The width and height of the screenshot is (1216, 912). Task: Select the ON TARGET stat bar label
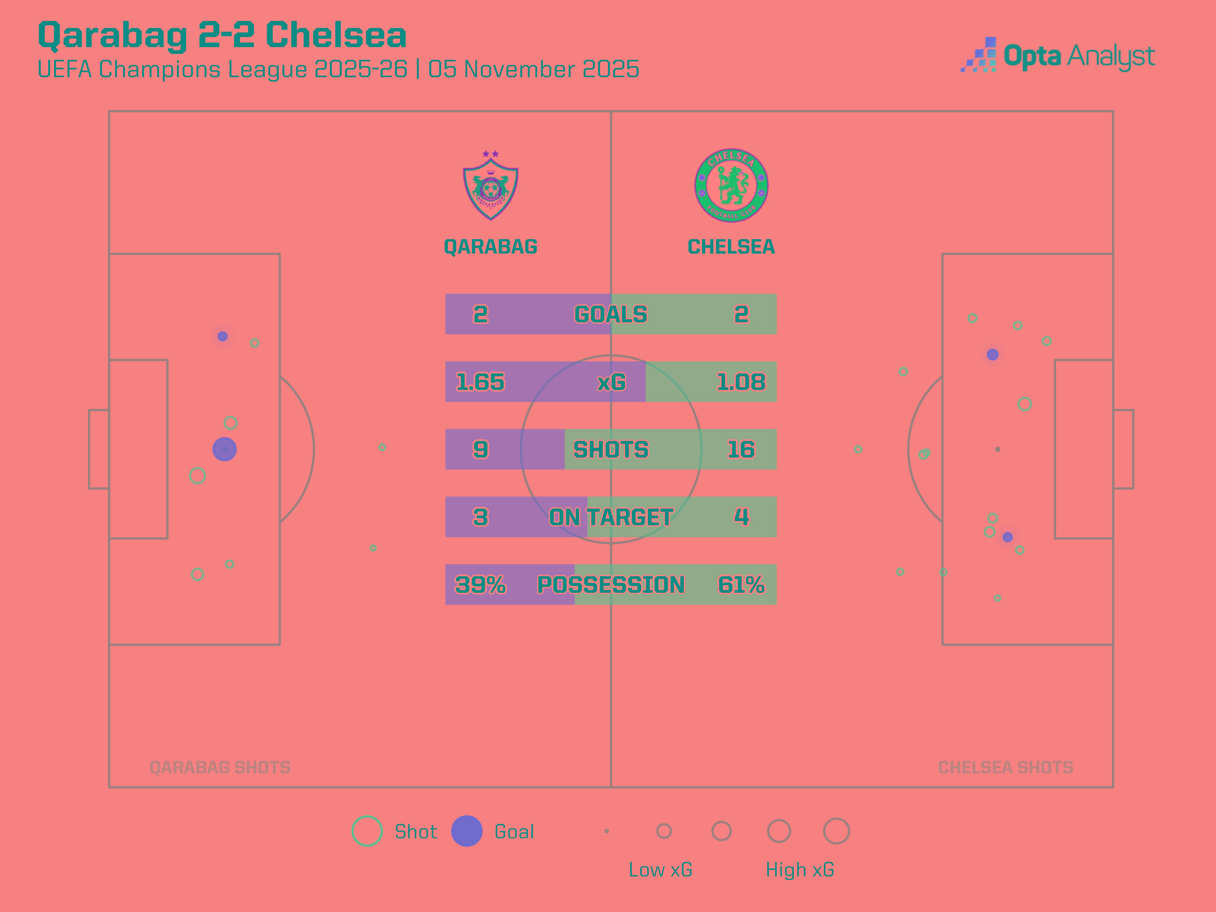click(611, 517)
